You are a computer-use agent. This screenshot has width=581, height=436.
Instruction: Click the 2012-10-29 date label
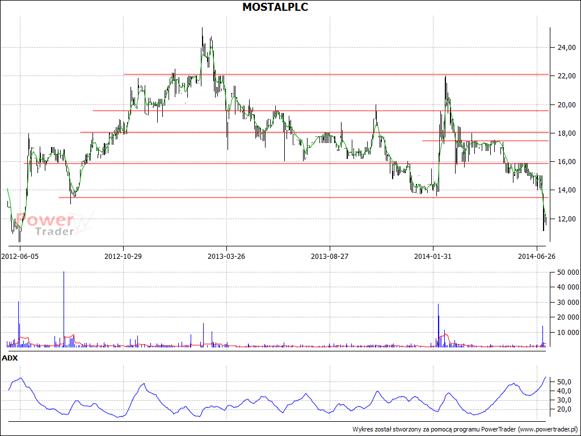click(x=123, y=256)
